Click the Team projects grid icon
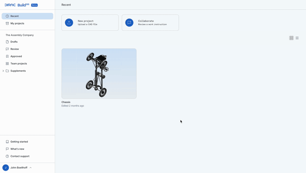Image resolution: width=306 pixels, height=173 pixels. (7, 63)
